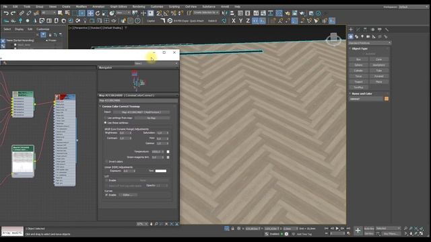Collapse the Name and Color rollout
Image resolution: width=431 pixels, height=242 pixels.
coord(350,93)
